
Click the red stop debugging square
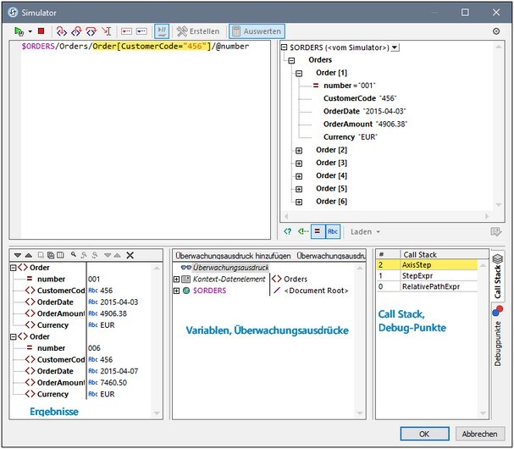click(41, 30)
